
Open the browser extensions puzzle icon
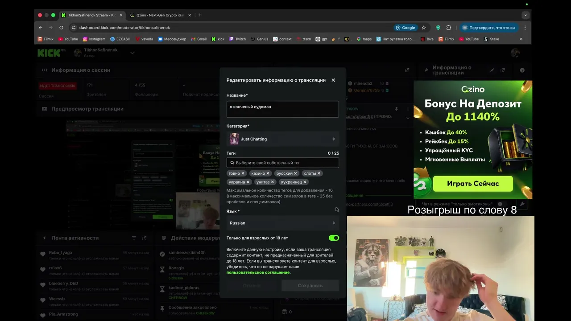tap(449, 28)
